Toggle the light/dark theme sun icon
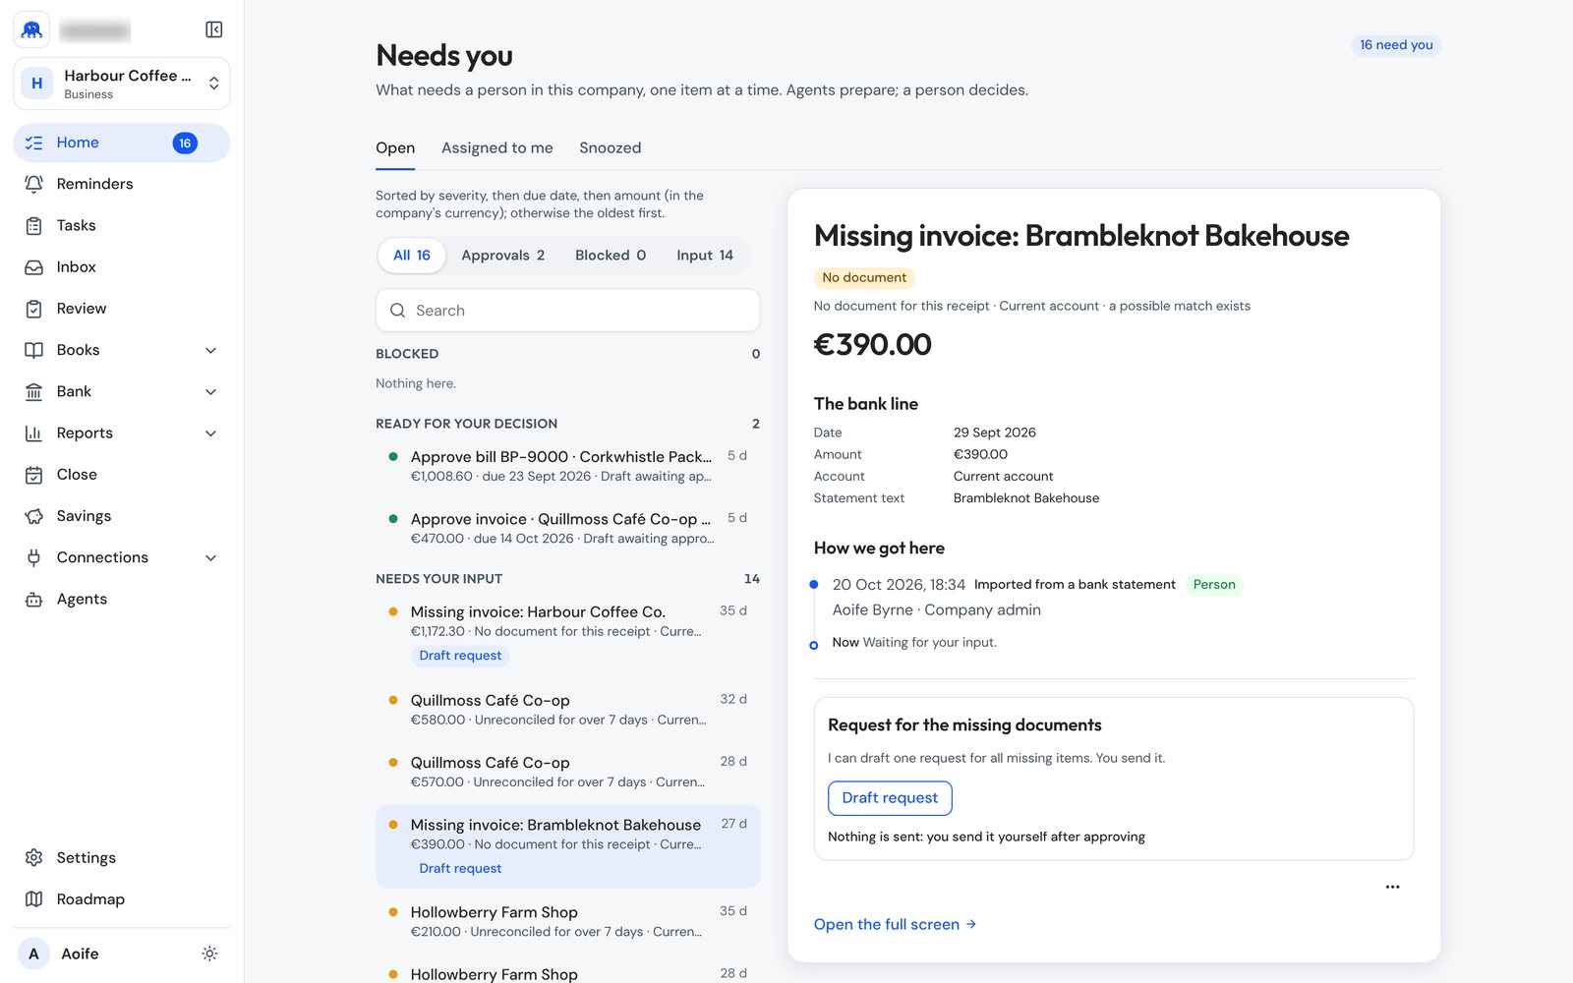1573x983 pixels. [209, 954]
